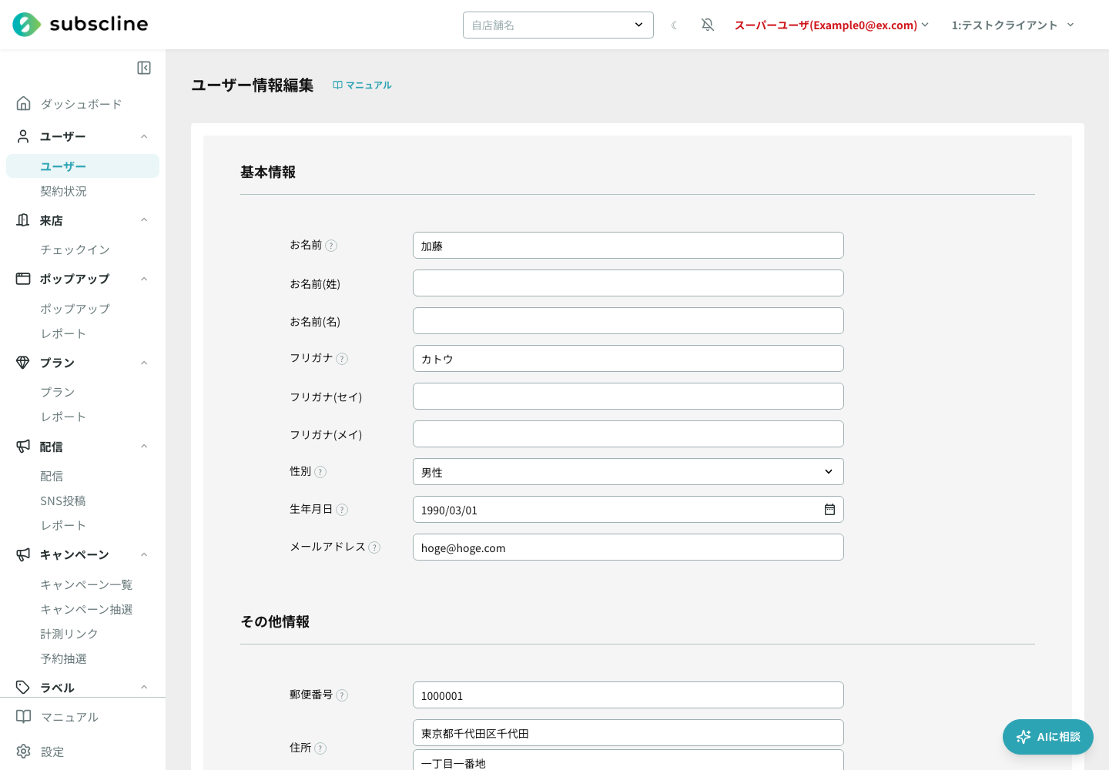Open the 1:テストクライアント client dropdown
This screenshot has height=770, width=1109.
point(1013,25)
